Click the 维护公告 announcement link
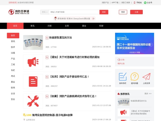The height and width of the screenshot is (121, 161). tap(121, 63)
